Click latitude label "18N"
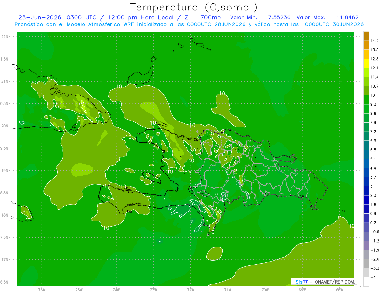 (5, 215)
